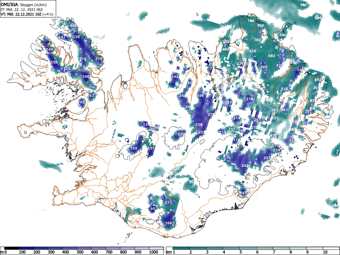This screenshot has width=340, height=255.
Task: Click the visibility value '210' on the map
Action: pos(99,59)
